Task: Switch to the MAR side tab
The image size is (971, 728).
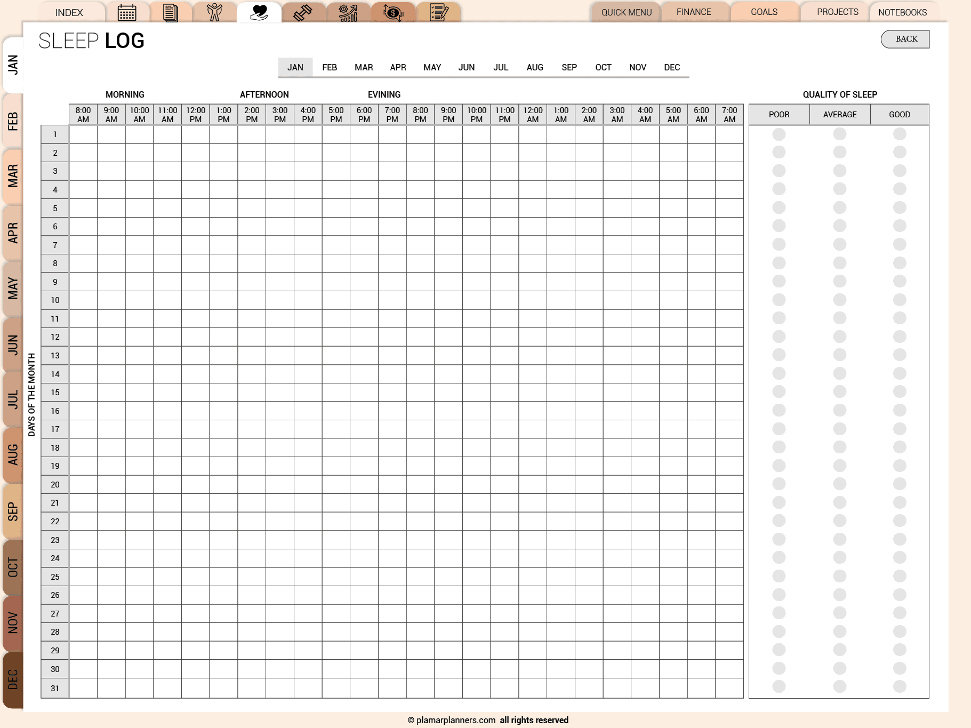Action: pos(13,176)
